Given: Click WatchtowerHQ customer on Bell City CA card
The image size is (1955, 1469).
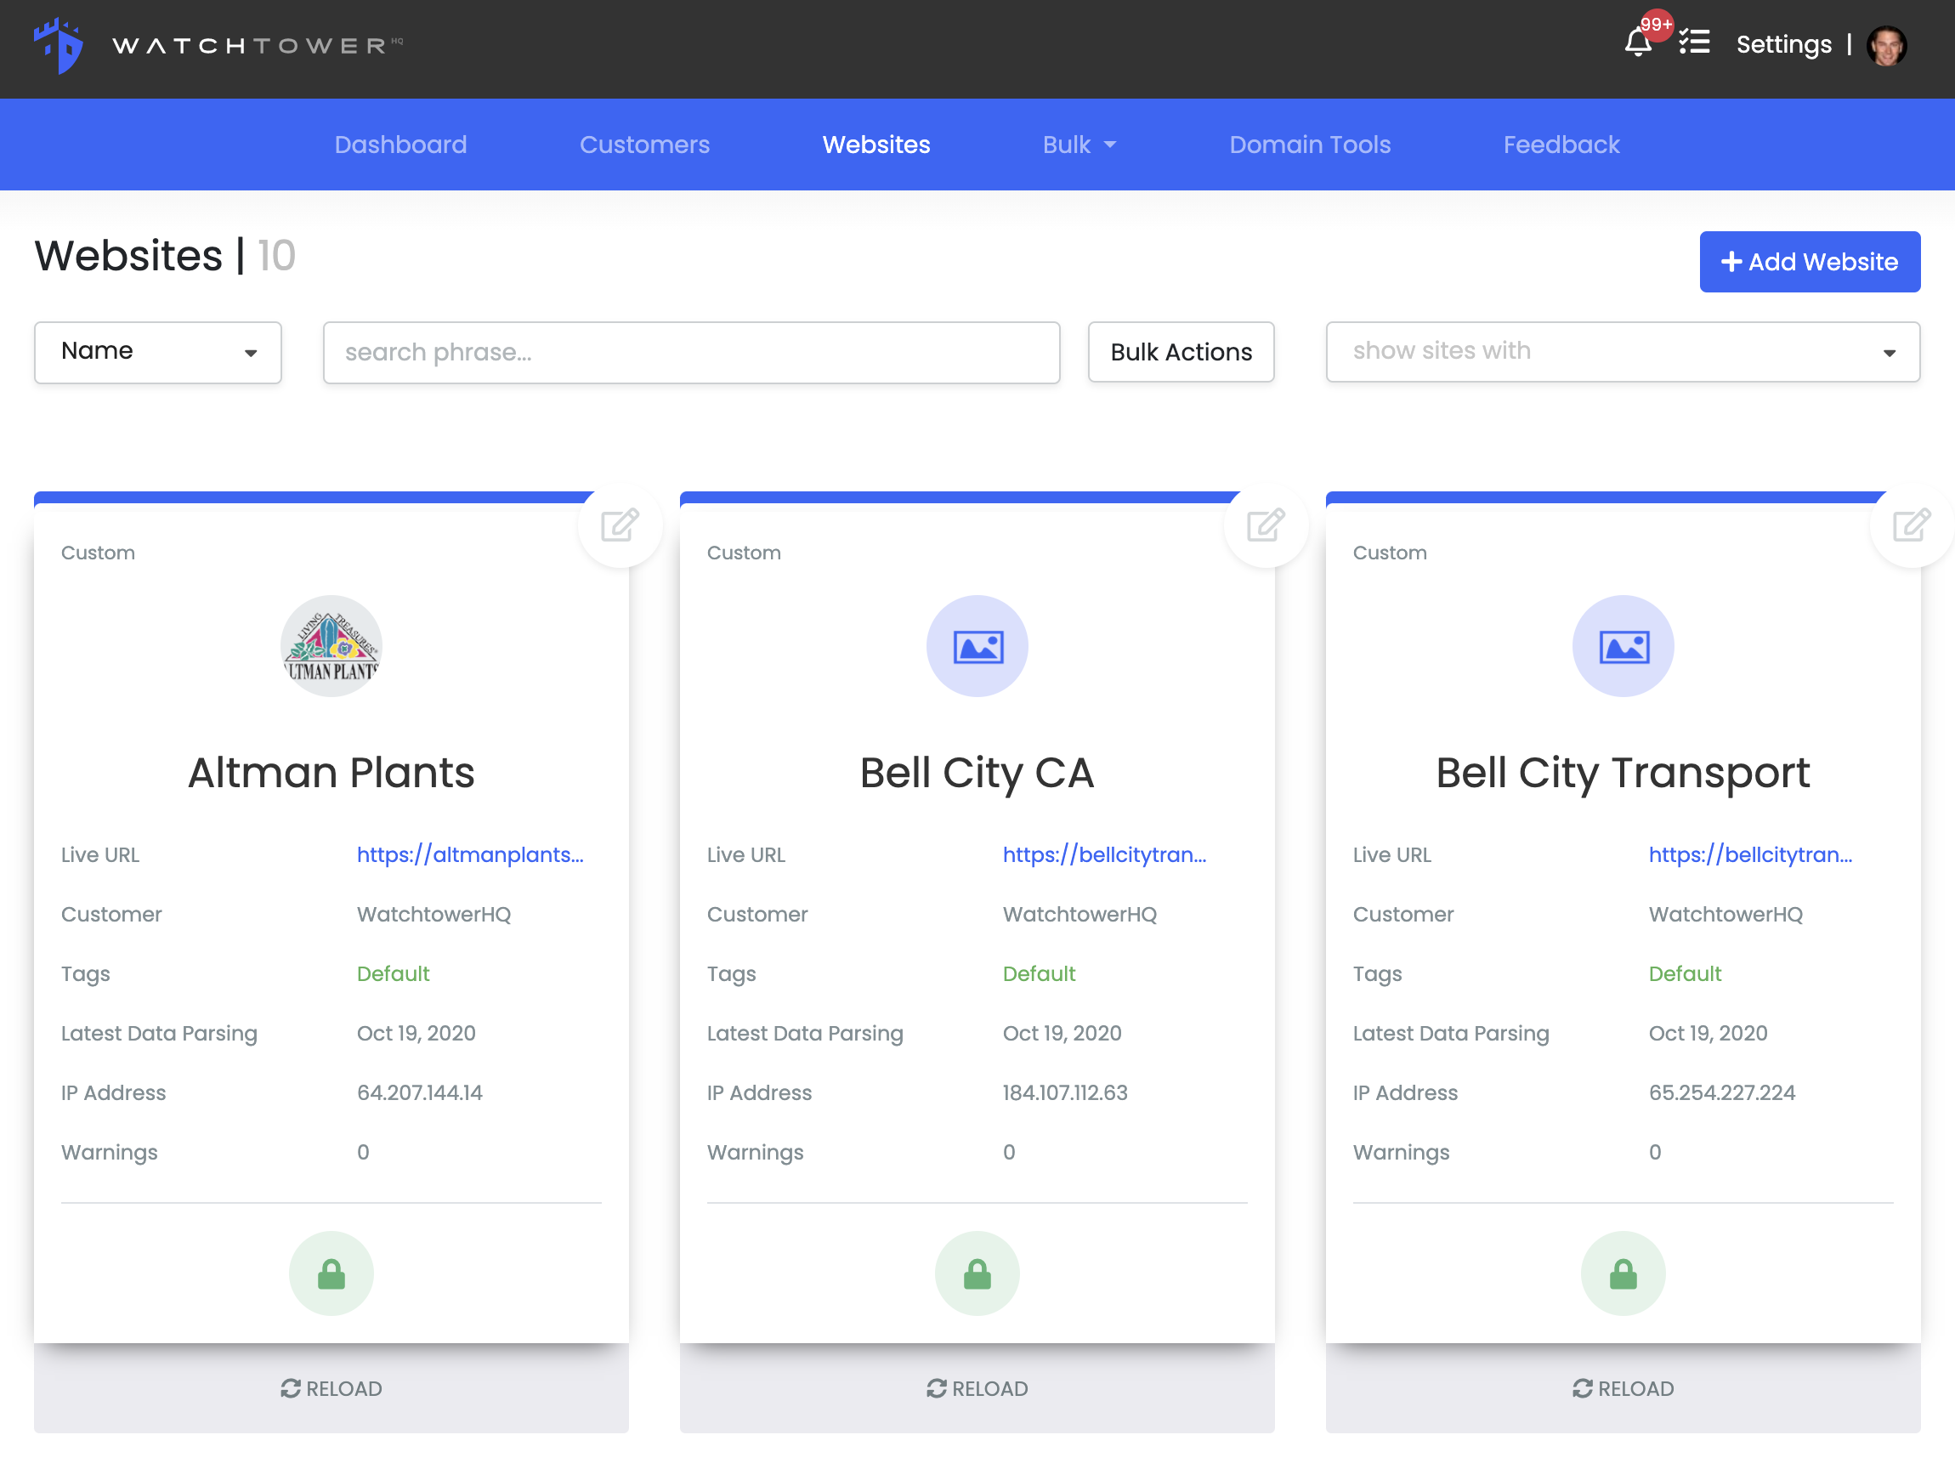Looking at the screenshot, I should [1080, 914].
